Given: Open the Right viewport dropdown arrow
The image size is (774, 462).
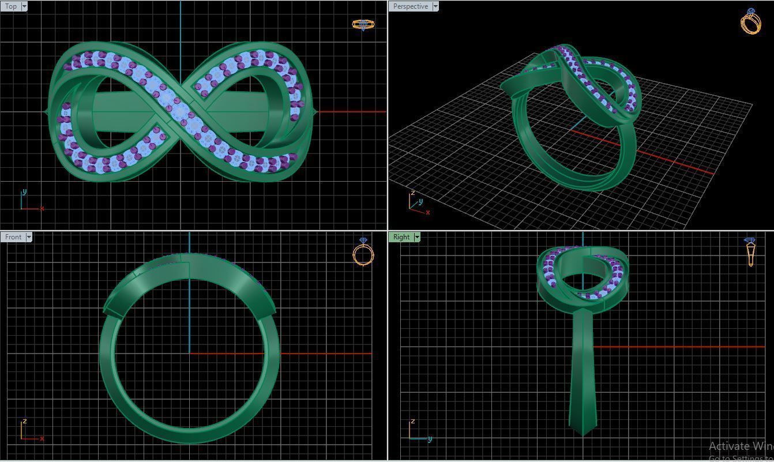Looking at the screenshot, I should (x=417, y=237).
